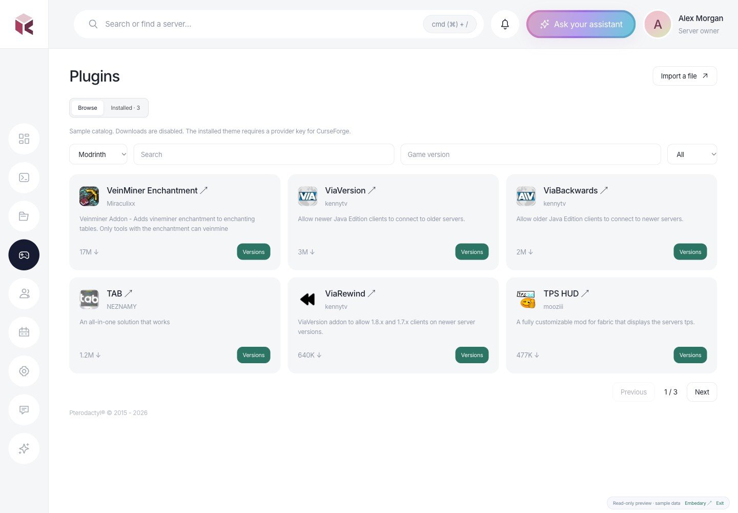Open the Modrinth provider dropdown
Image resolution: width=738 pixels, height=513 pixels.
click(x=98, y=154)
